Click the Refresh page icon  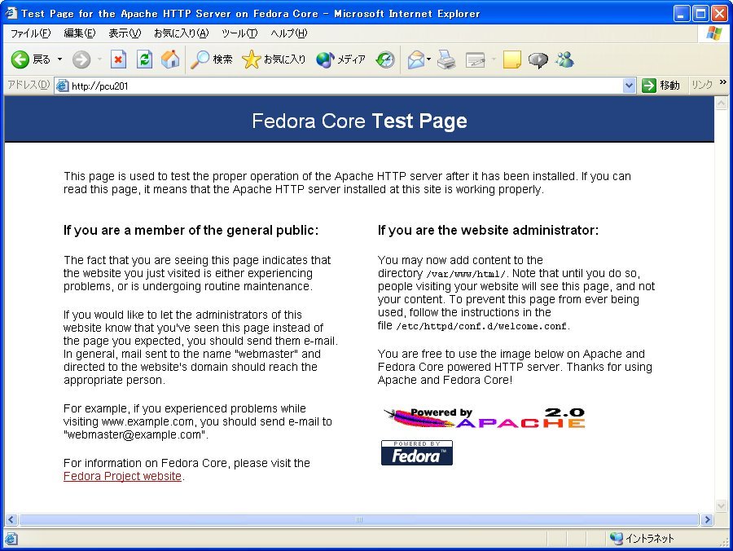144,60
